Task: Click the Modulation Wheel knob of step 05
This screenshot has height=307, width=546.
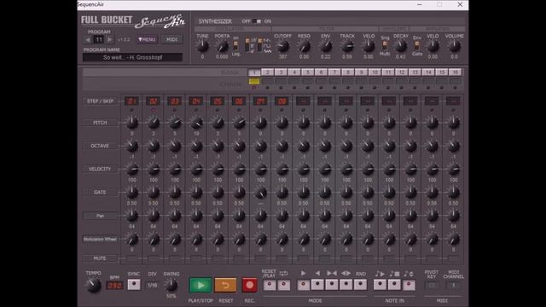Action: coord(218,239)
